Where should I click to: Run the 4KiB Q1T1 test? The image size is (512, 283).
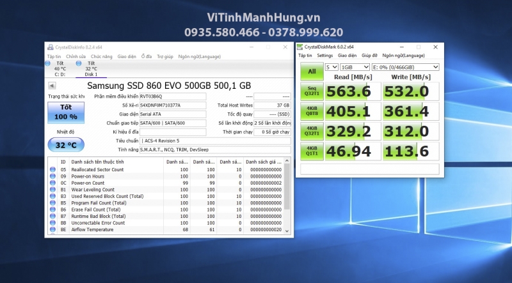click(312, 151)
